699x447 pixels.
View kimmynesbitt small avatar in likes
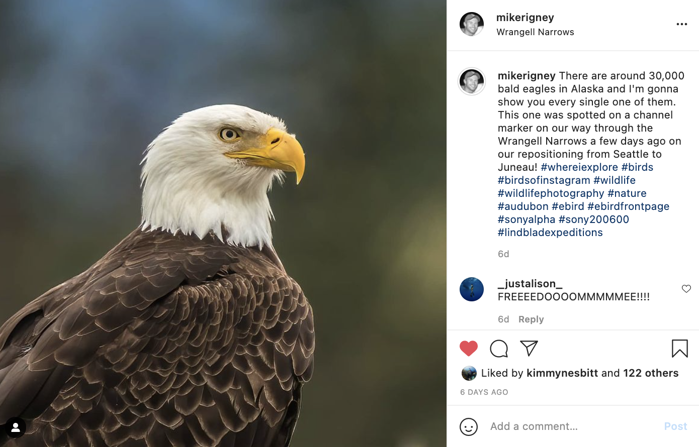coord(469,373)
